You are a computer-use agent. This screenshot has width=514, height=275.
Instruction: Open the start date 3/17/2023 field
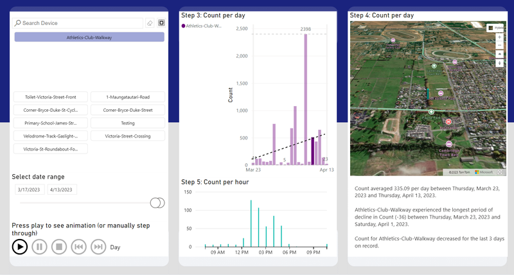click(x=29, y=190)
